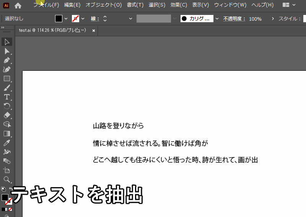Click default fill and stroke icon
The width and height of the screenshot is (306, 217).
pos(3,189)
